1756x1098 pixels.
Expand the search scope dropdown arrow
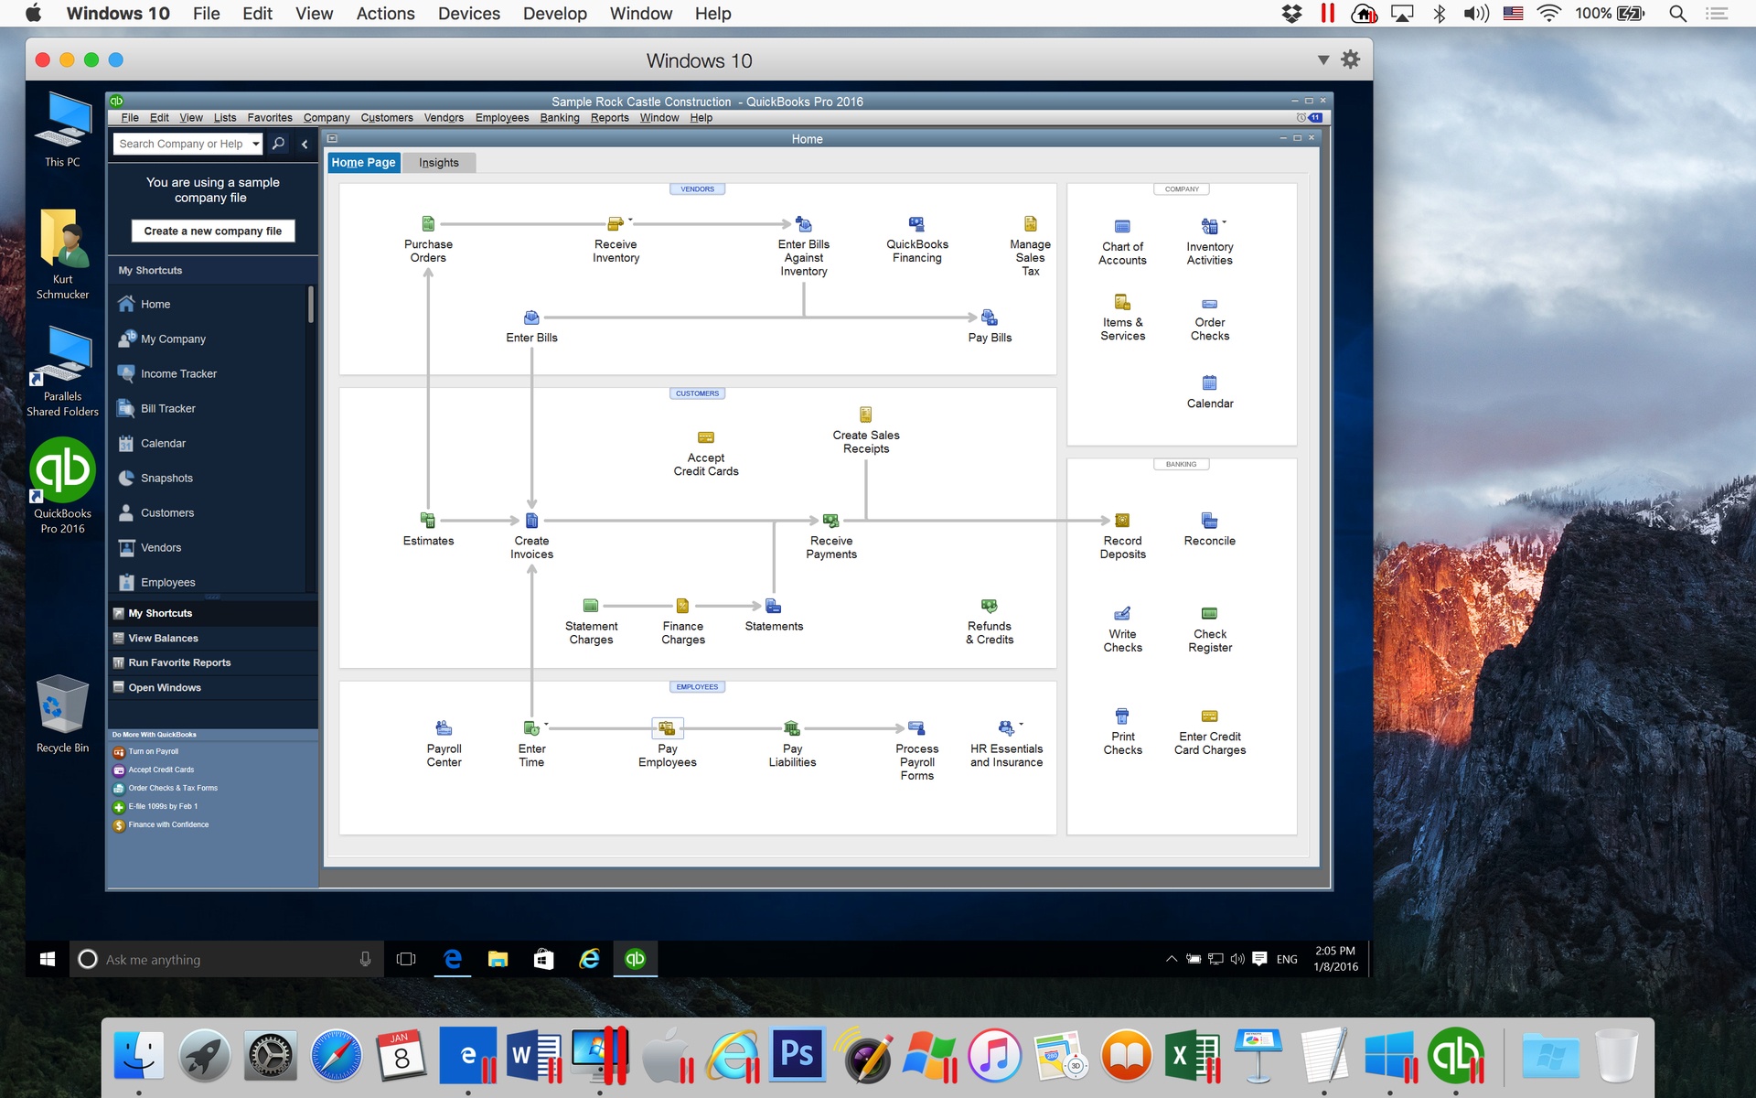[x=255, y=144]
